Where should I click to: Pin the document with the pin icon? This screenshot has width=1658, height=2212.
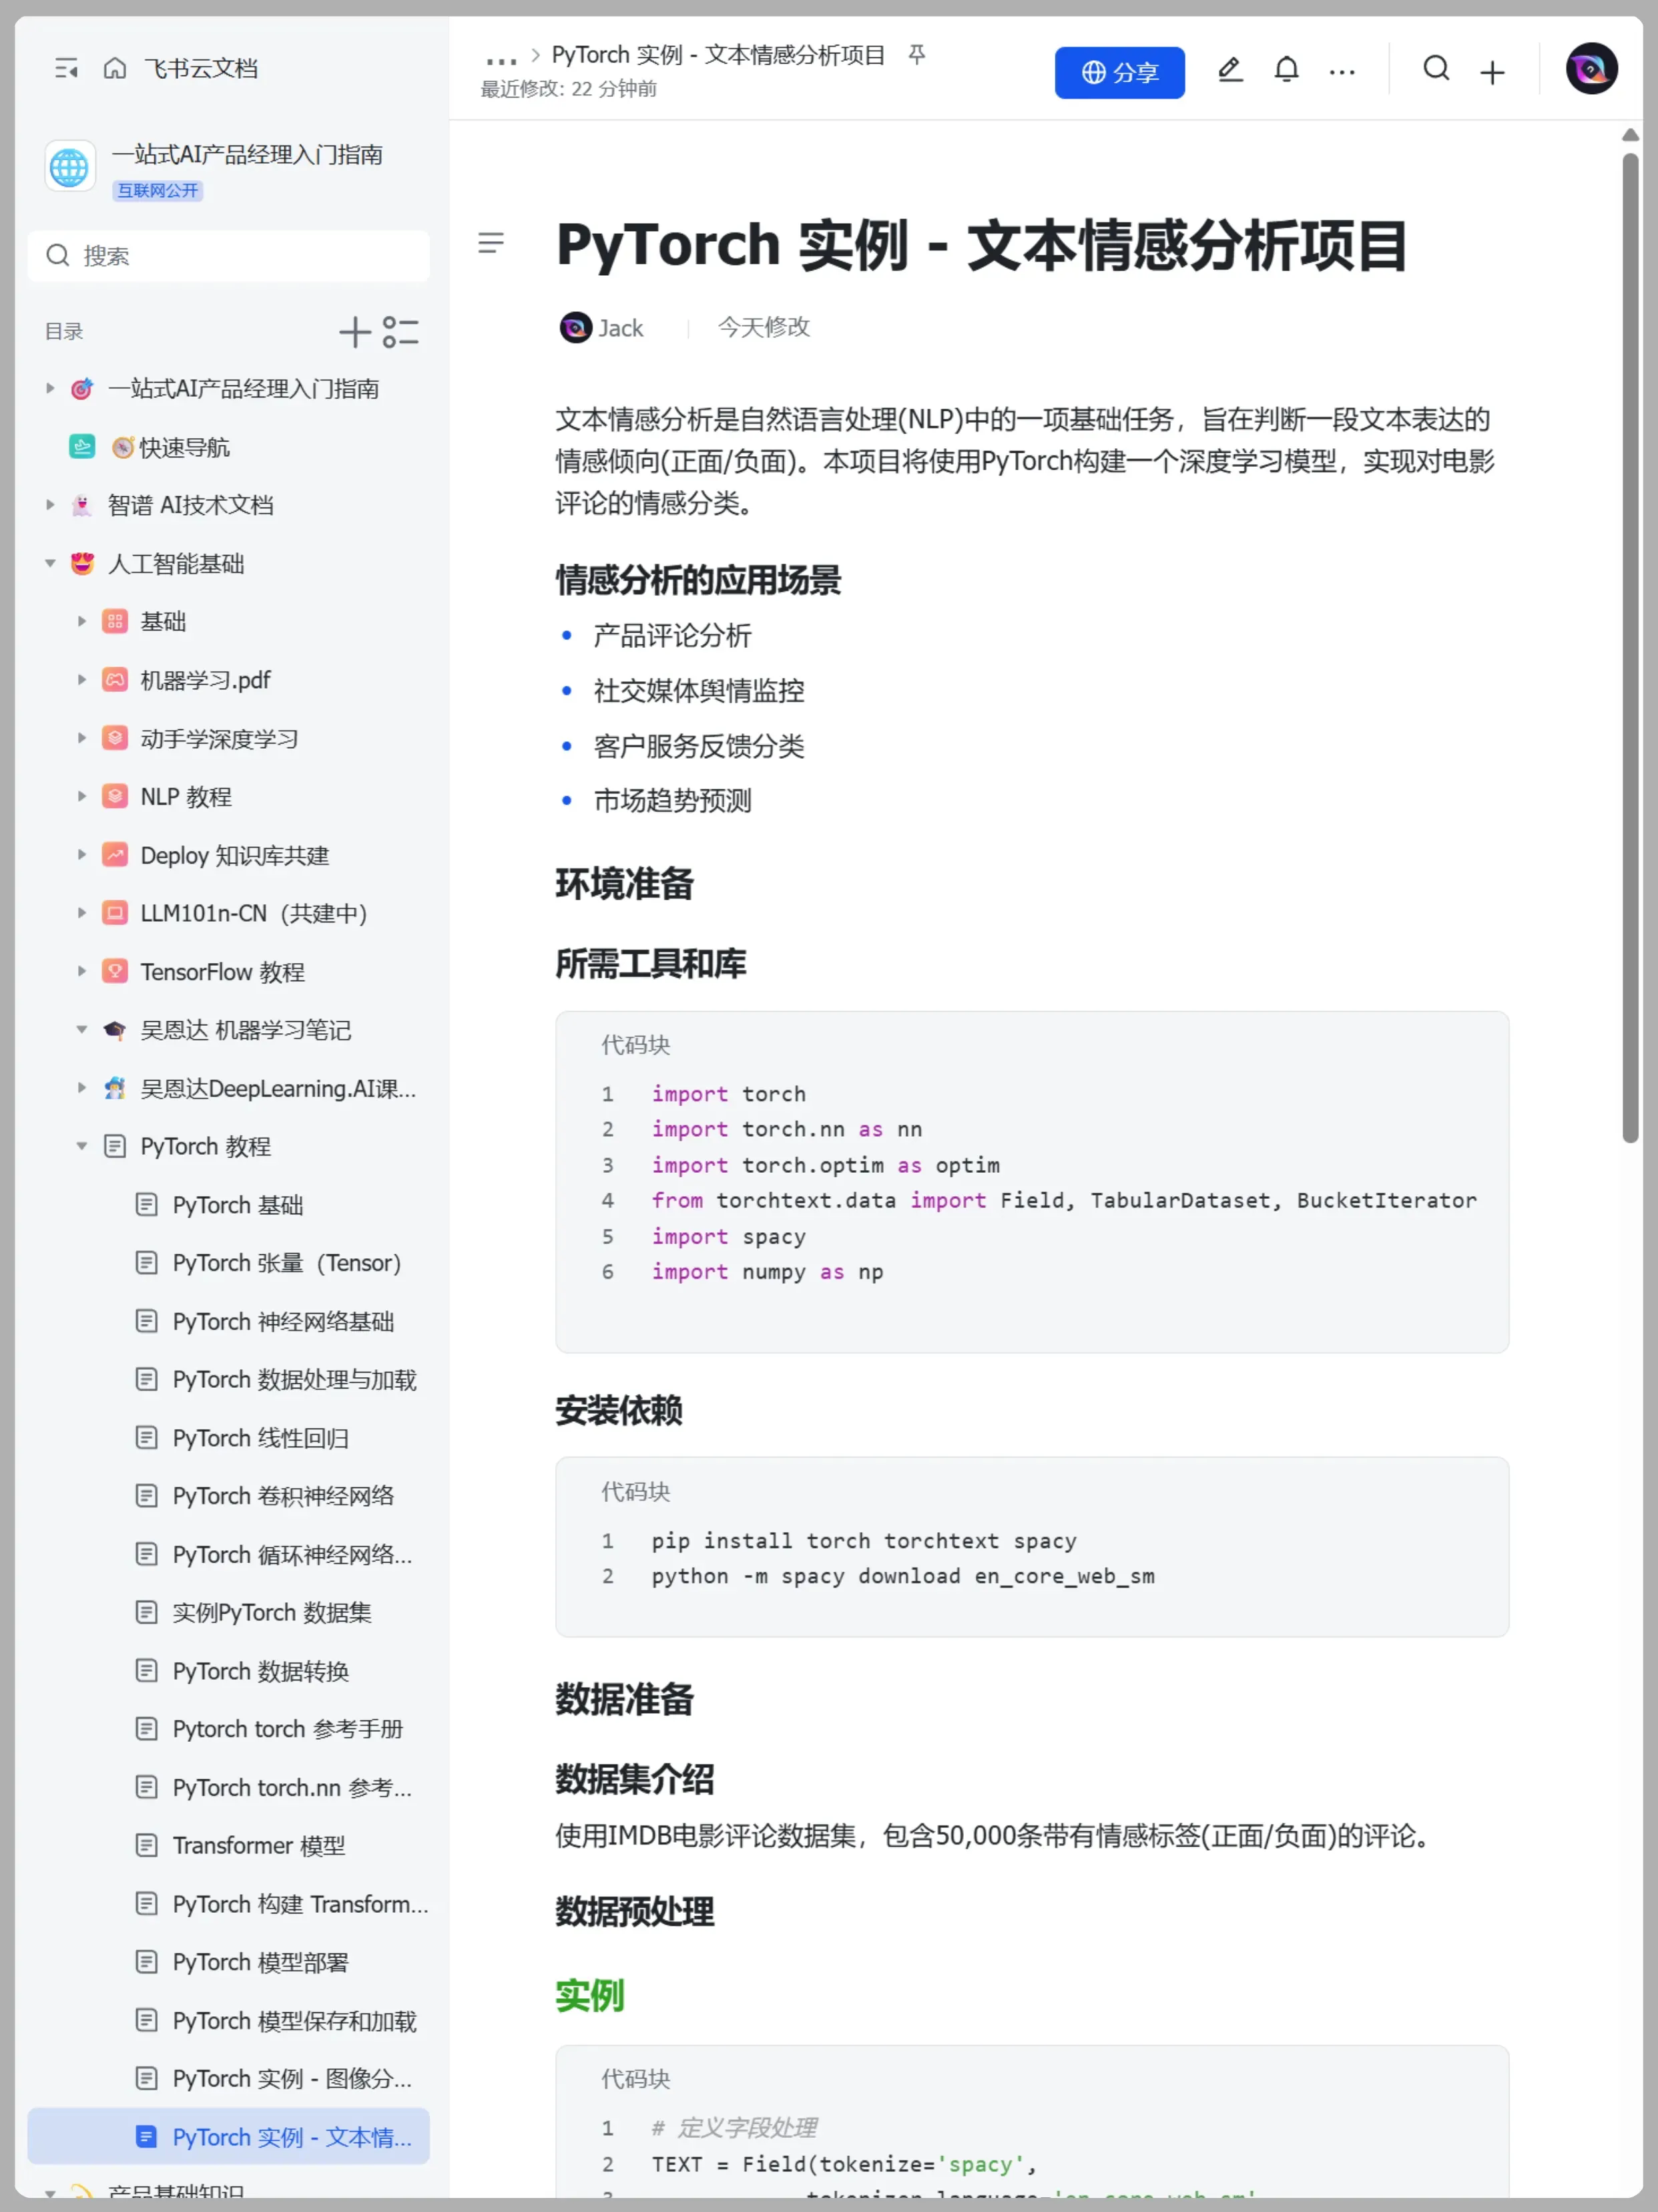(916, 55)
